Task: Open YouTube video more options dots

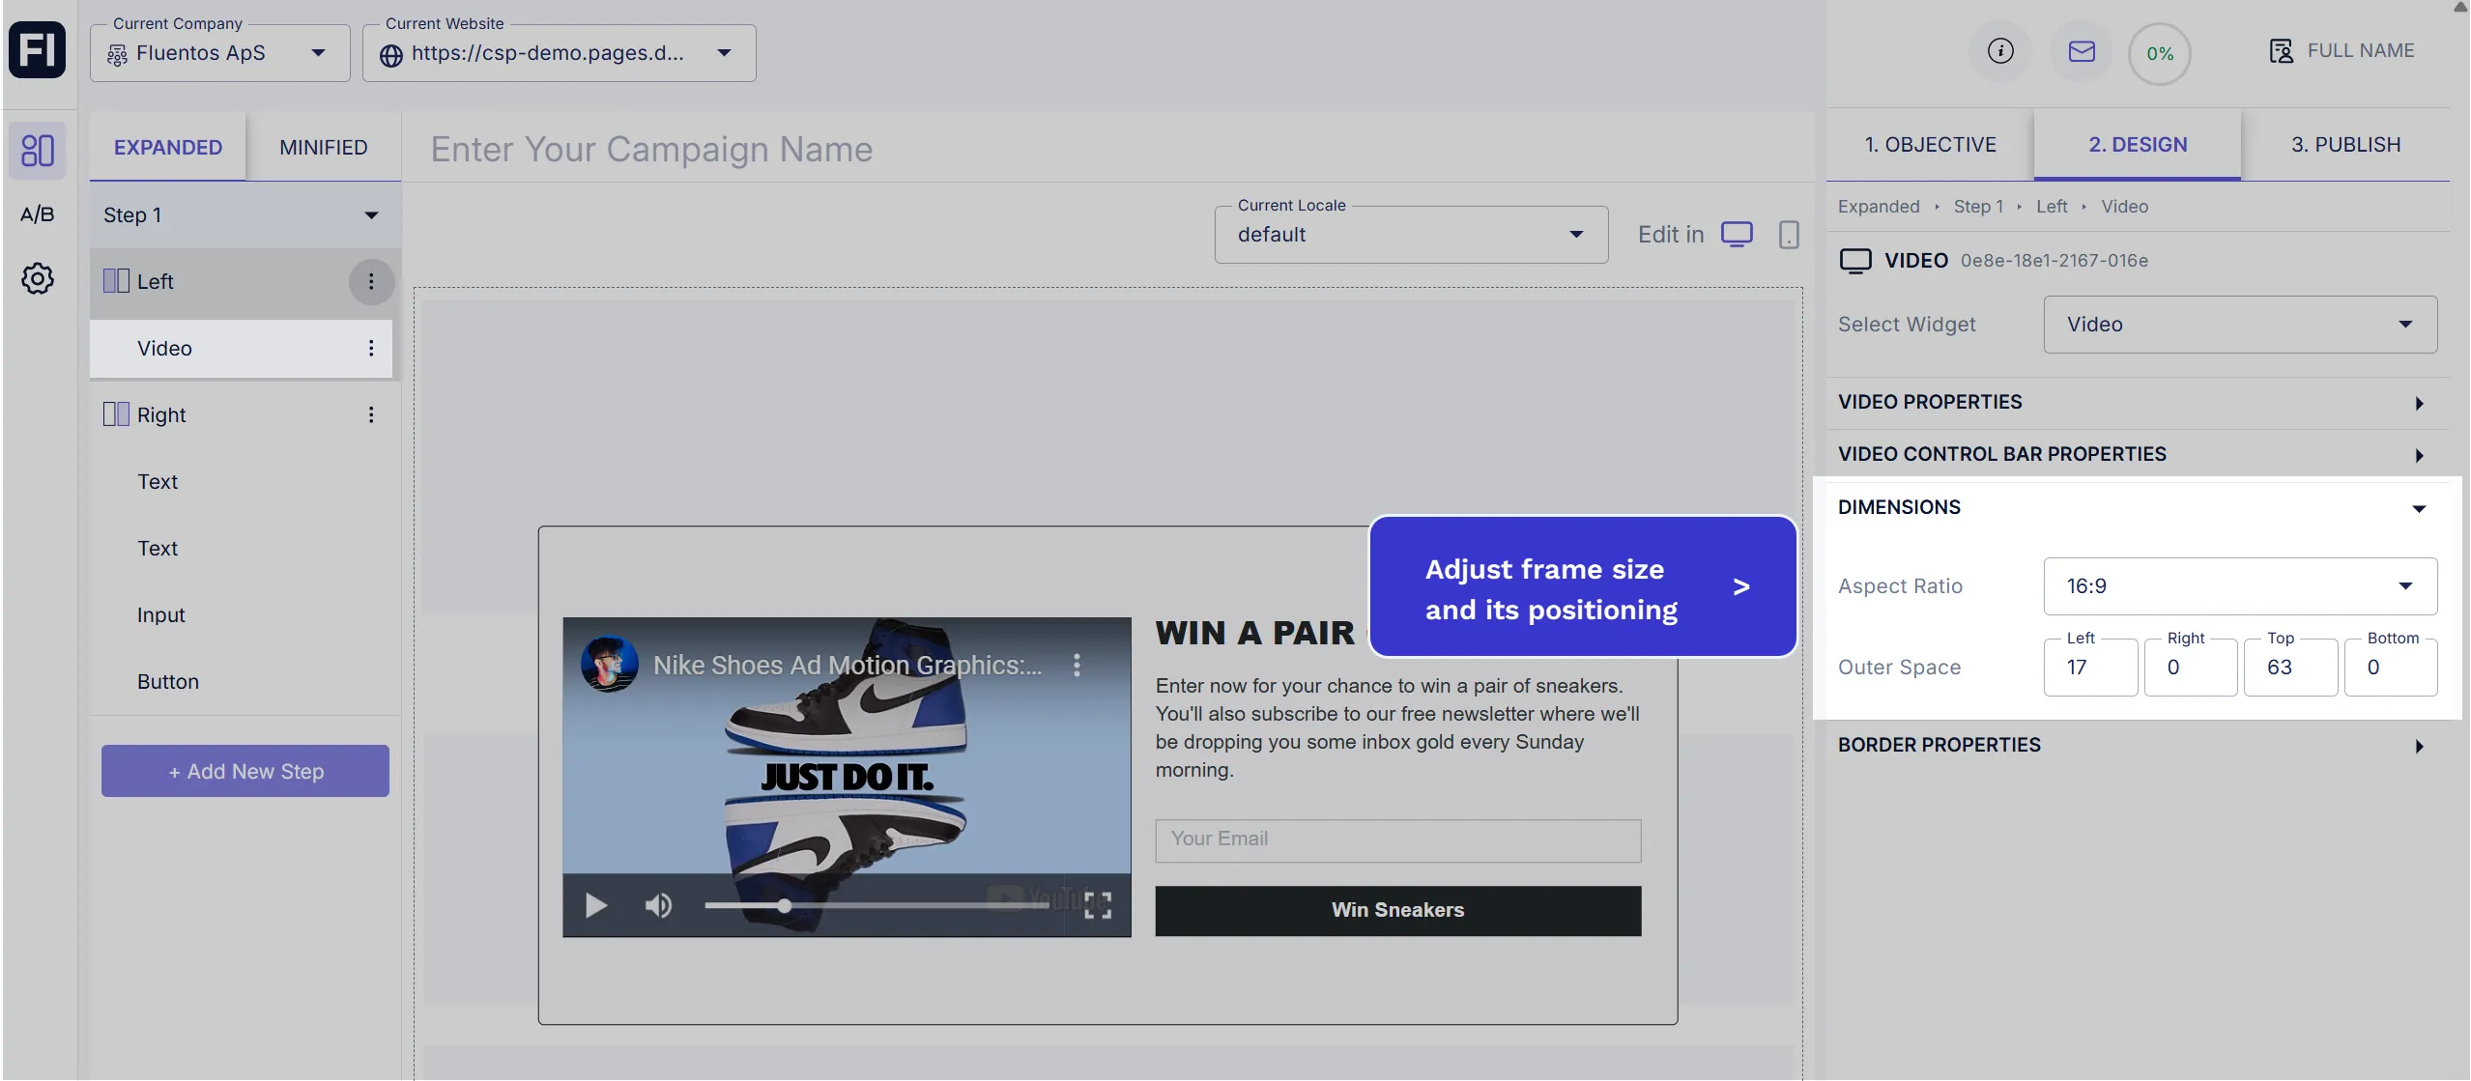Action: tap(1077, 665)
